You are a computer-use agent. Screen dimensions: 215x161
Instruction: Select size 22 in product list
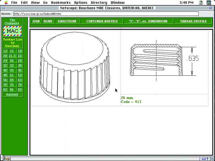tap(20, 56)
